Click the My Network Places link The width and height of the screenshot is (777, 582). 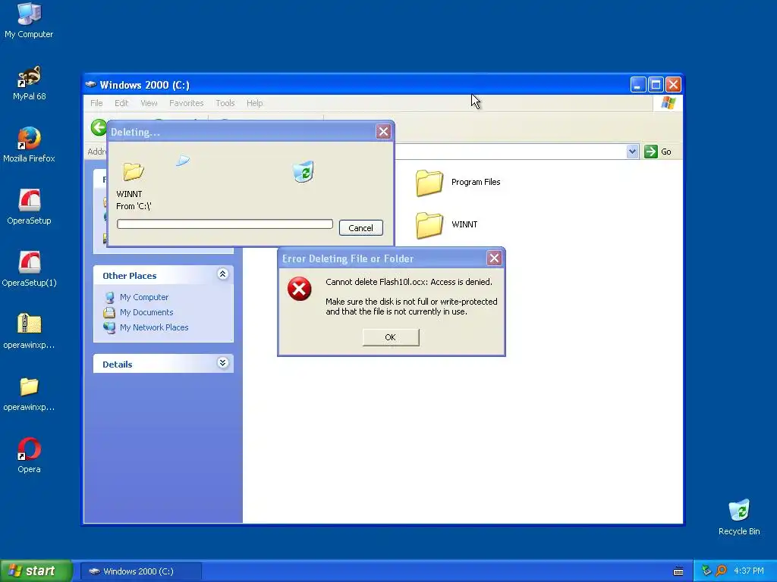pos(154,327)
